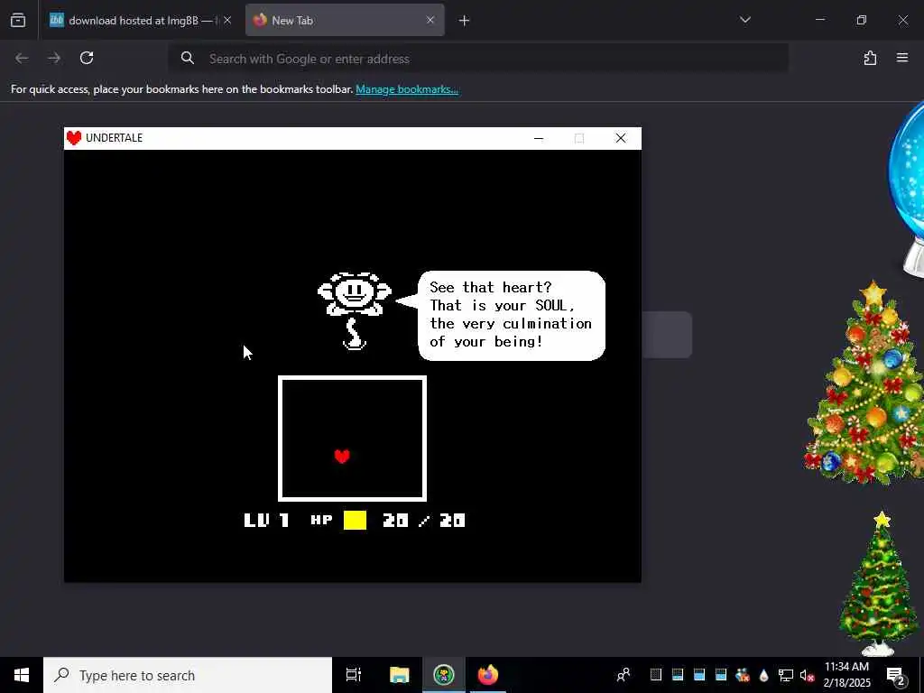The height and width of the screenshot is (693, 924).
Task: Minimize the UNDERTALE window
Action: click(538, 138)
